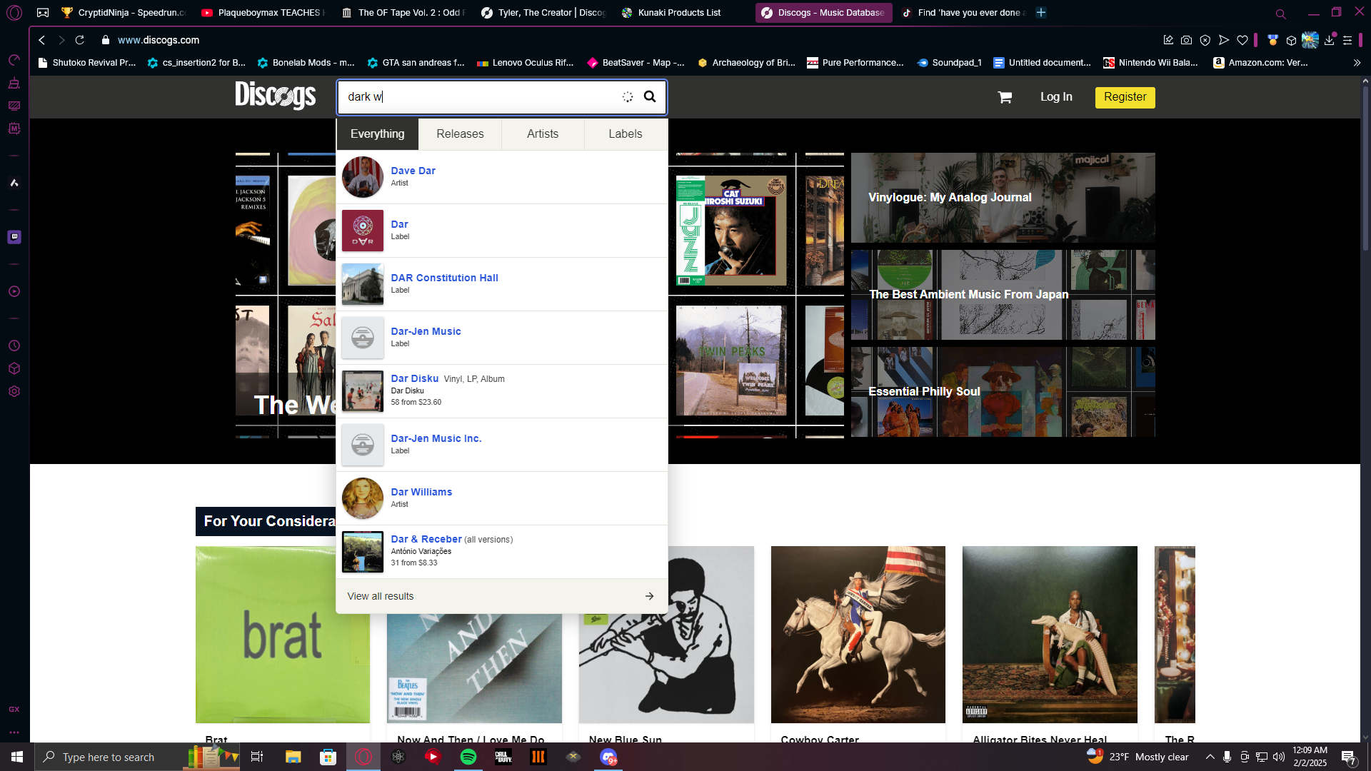Viewport: 1371px width, 771px height.
Task: Reload the page using the refresh icon
Action: tap(80, 41)
